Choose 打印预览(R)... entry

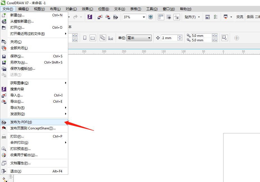tap(34, 149)
